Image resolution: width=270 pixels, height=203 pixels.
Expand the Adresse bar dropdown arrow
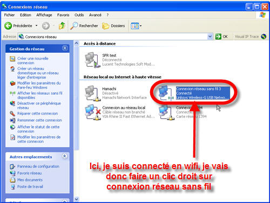[210, 37]
